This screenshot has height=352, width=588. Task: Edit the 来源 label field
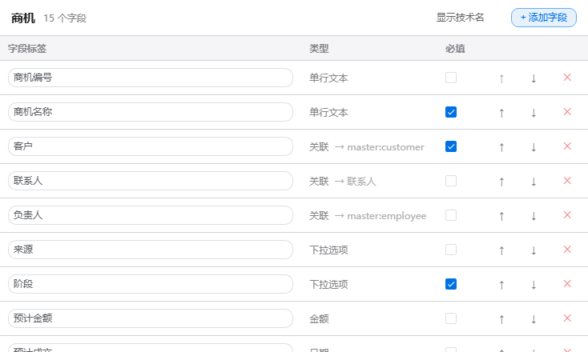click(x=151, y=250)
